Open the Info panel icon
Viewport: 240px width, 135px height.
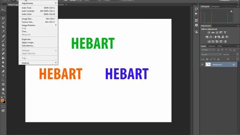point(196,25)
